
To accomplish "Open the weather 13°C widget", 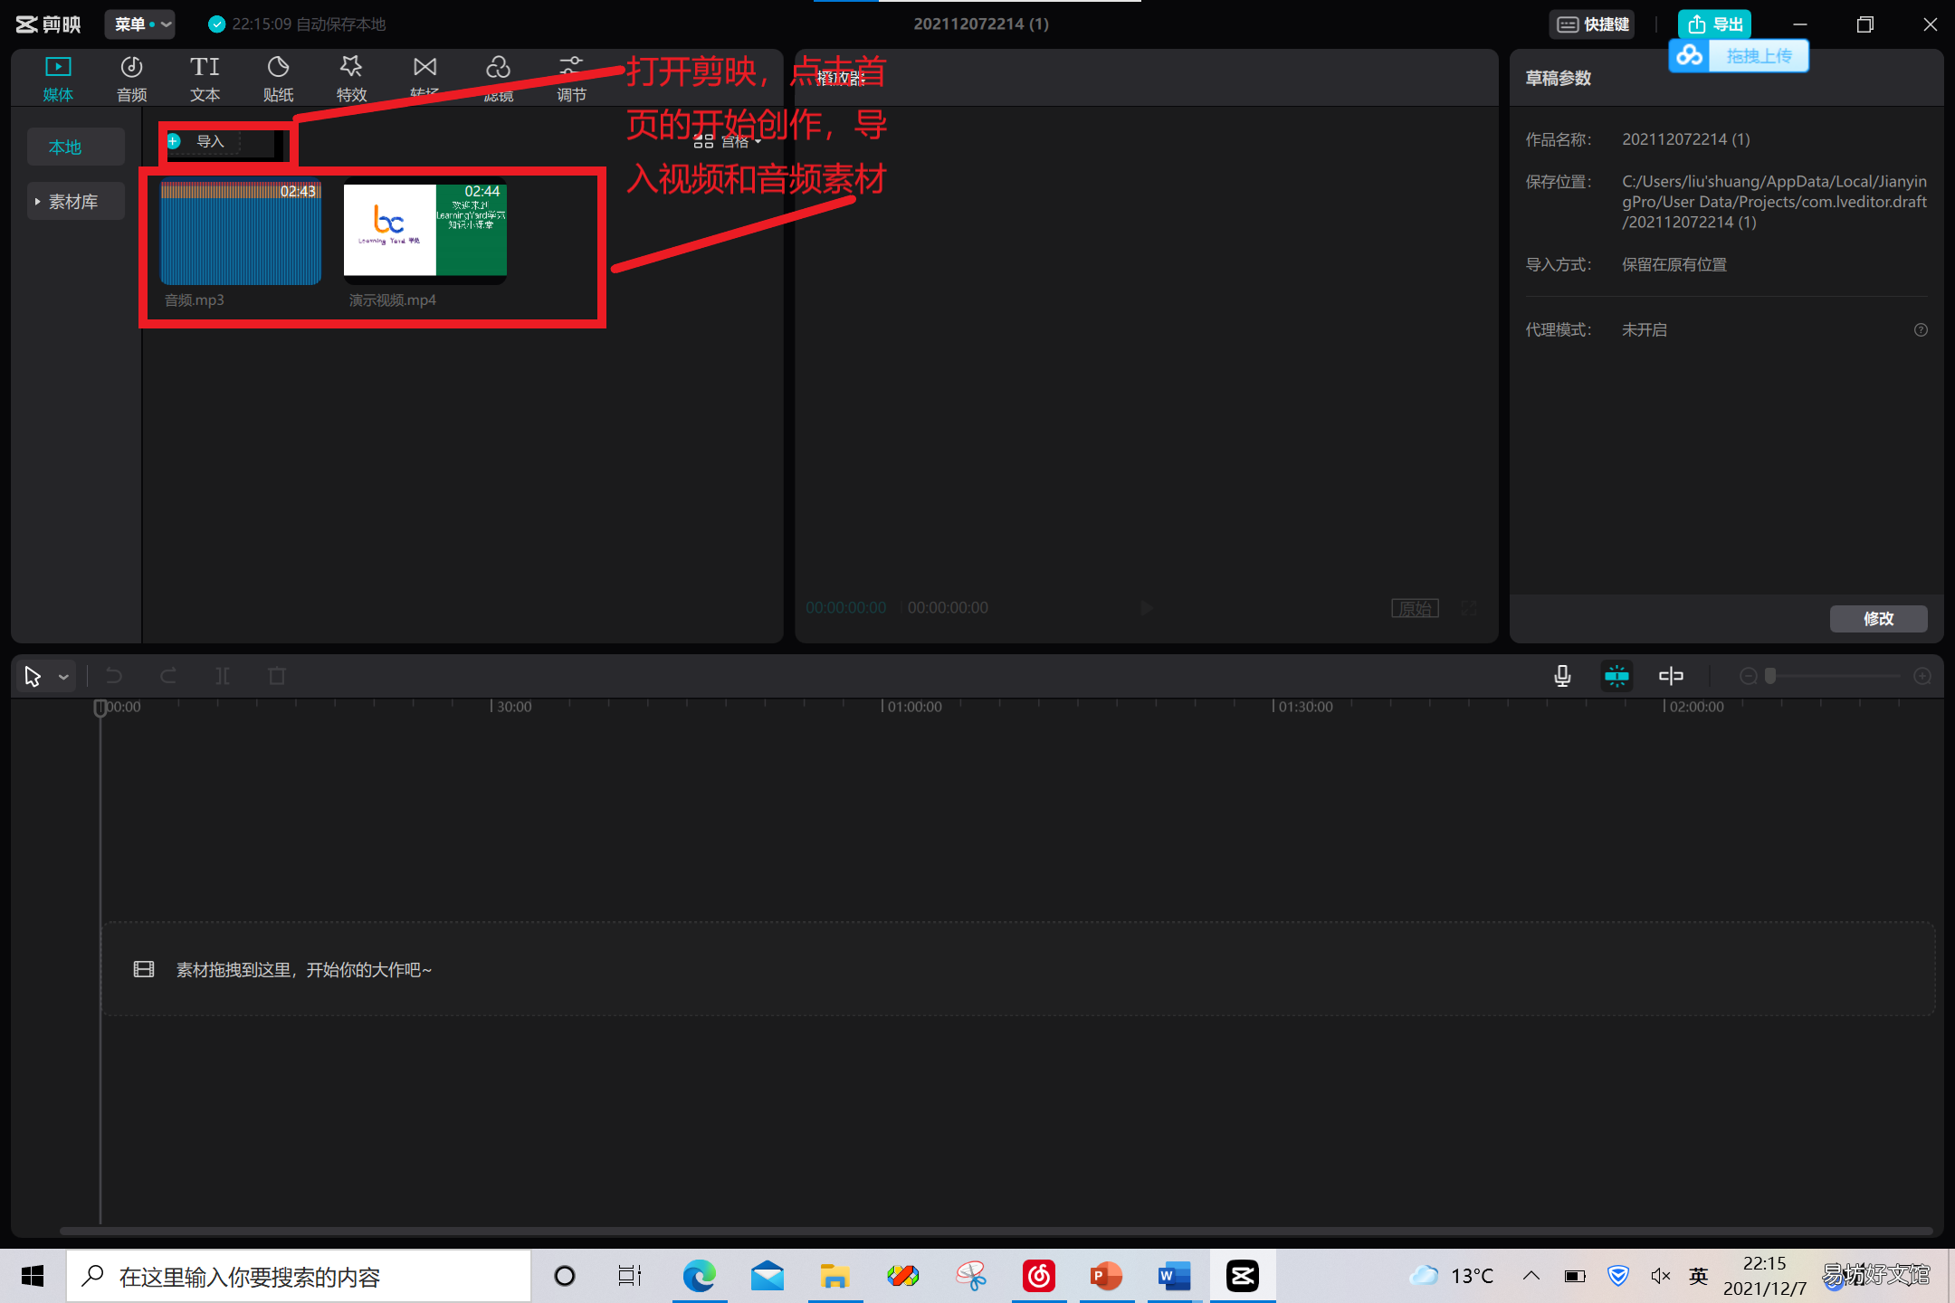I will click(x=1451, y=1276).
